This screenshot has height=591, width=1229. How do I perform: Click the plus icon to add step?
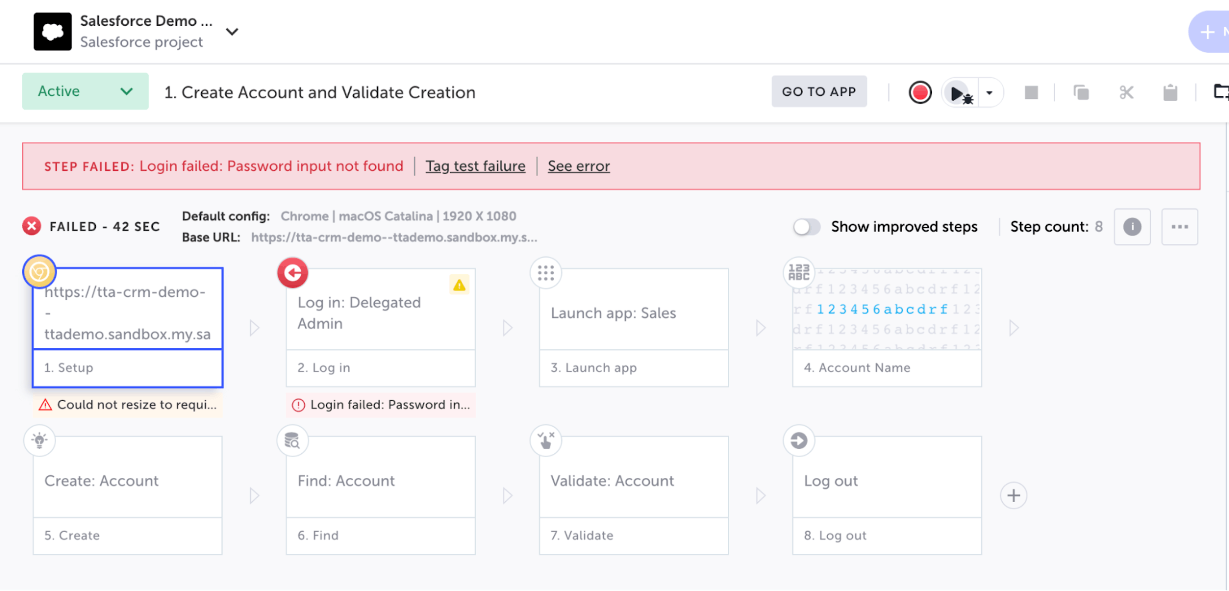point(1013,496)
